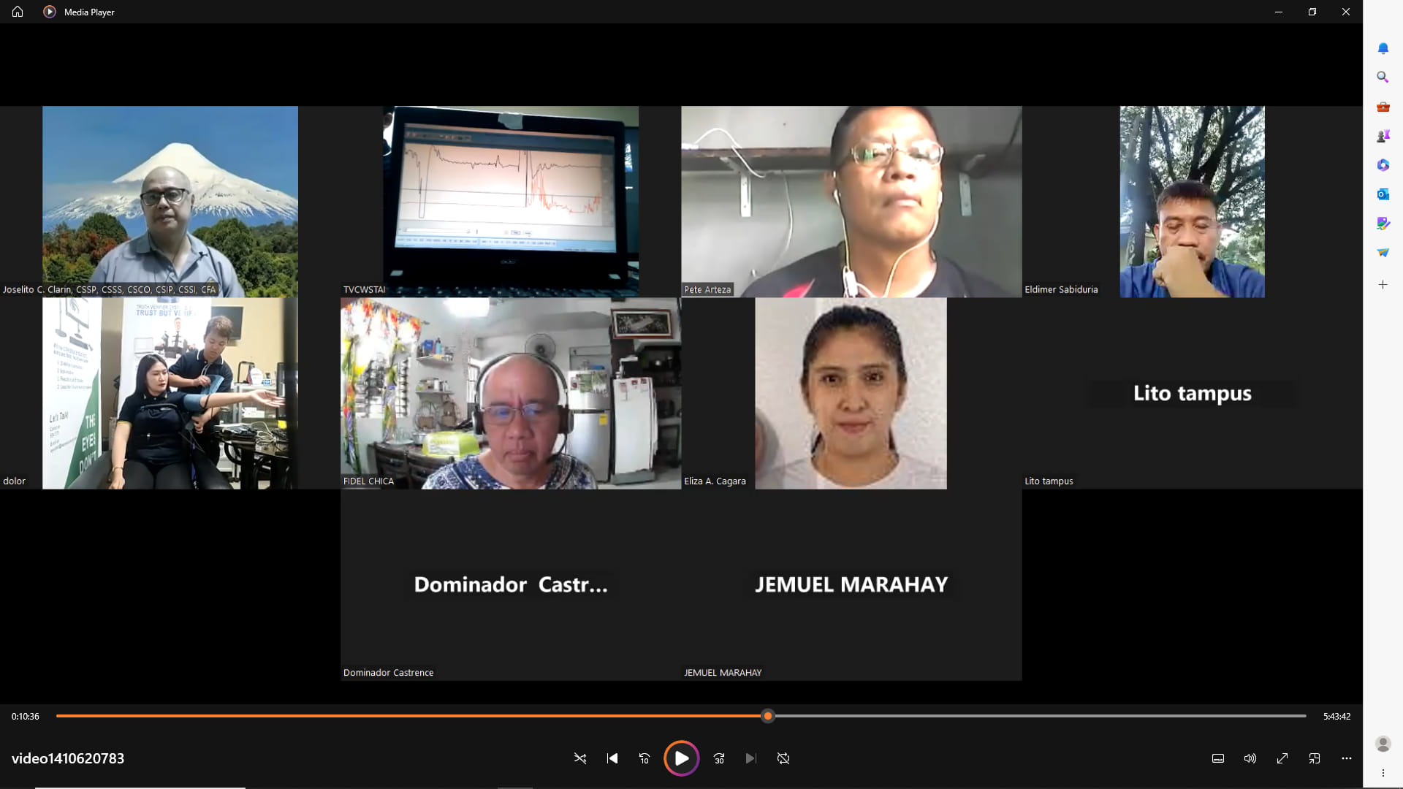Open more options ellipsis menu
Viewport: 1403px width, 789px height.
coord(1347,758)
